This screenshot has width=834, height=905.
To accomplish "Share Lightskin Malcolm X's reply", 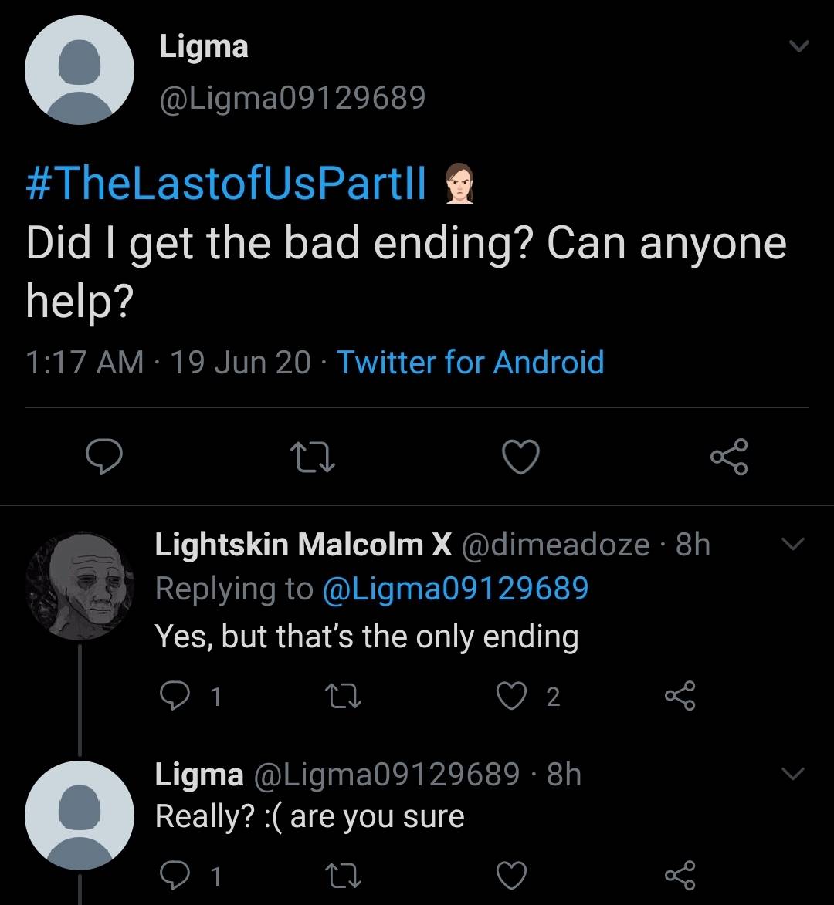I will click(680, 697).
